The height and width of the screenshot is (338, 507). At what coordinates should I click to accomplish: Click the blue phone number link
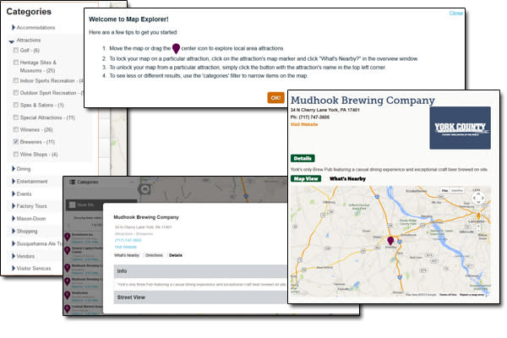pos(128,240)
